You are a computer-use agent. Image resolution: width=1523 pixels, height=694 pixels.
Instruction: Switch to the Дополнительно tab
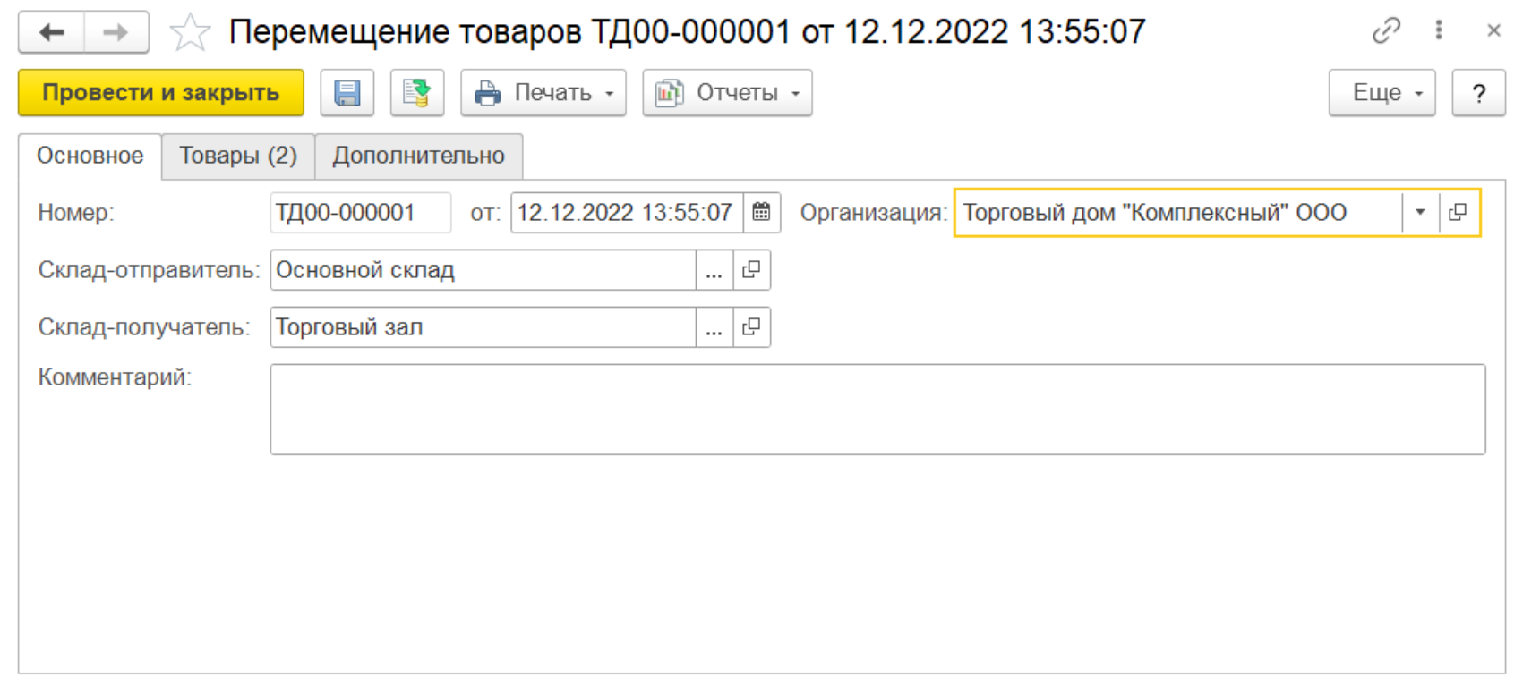418,156
